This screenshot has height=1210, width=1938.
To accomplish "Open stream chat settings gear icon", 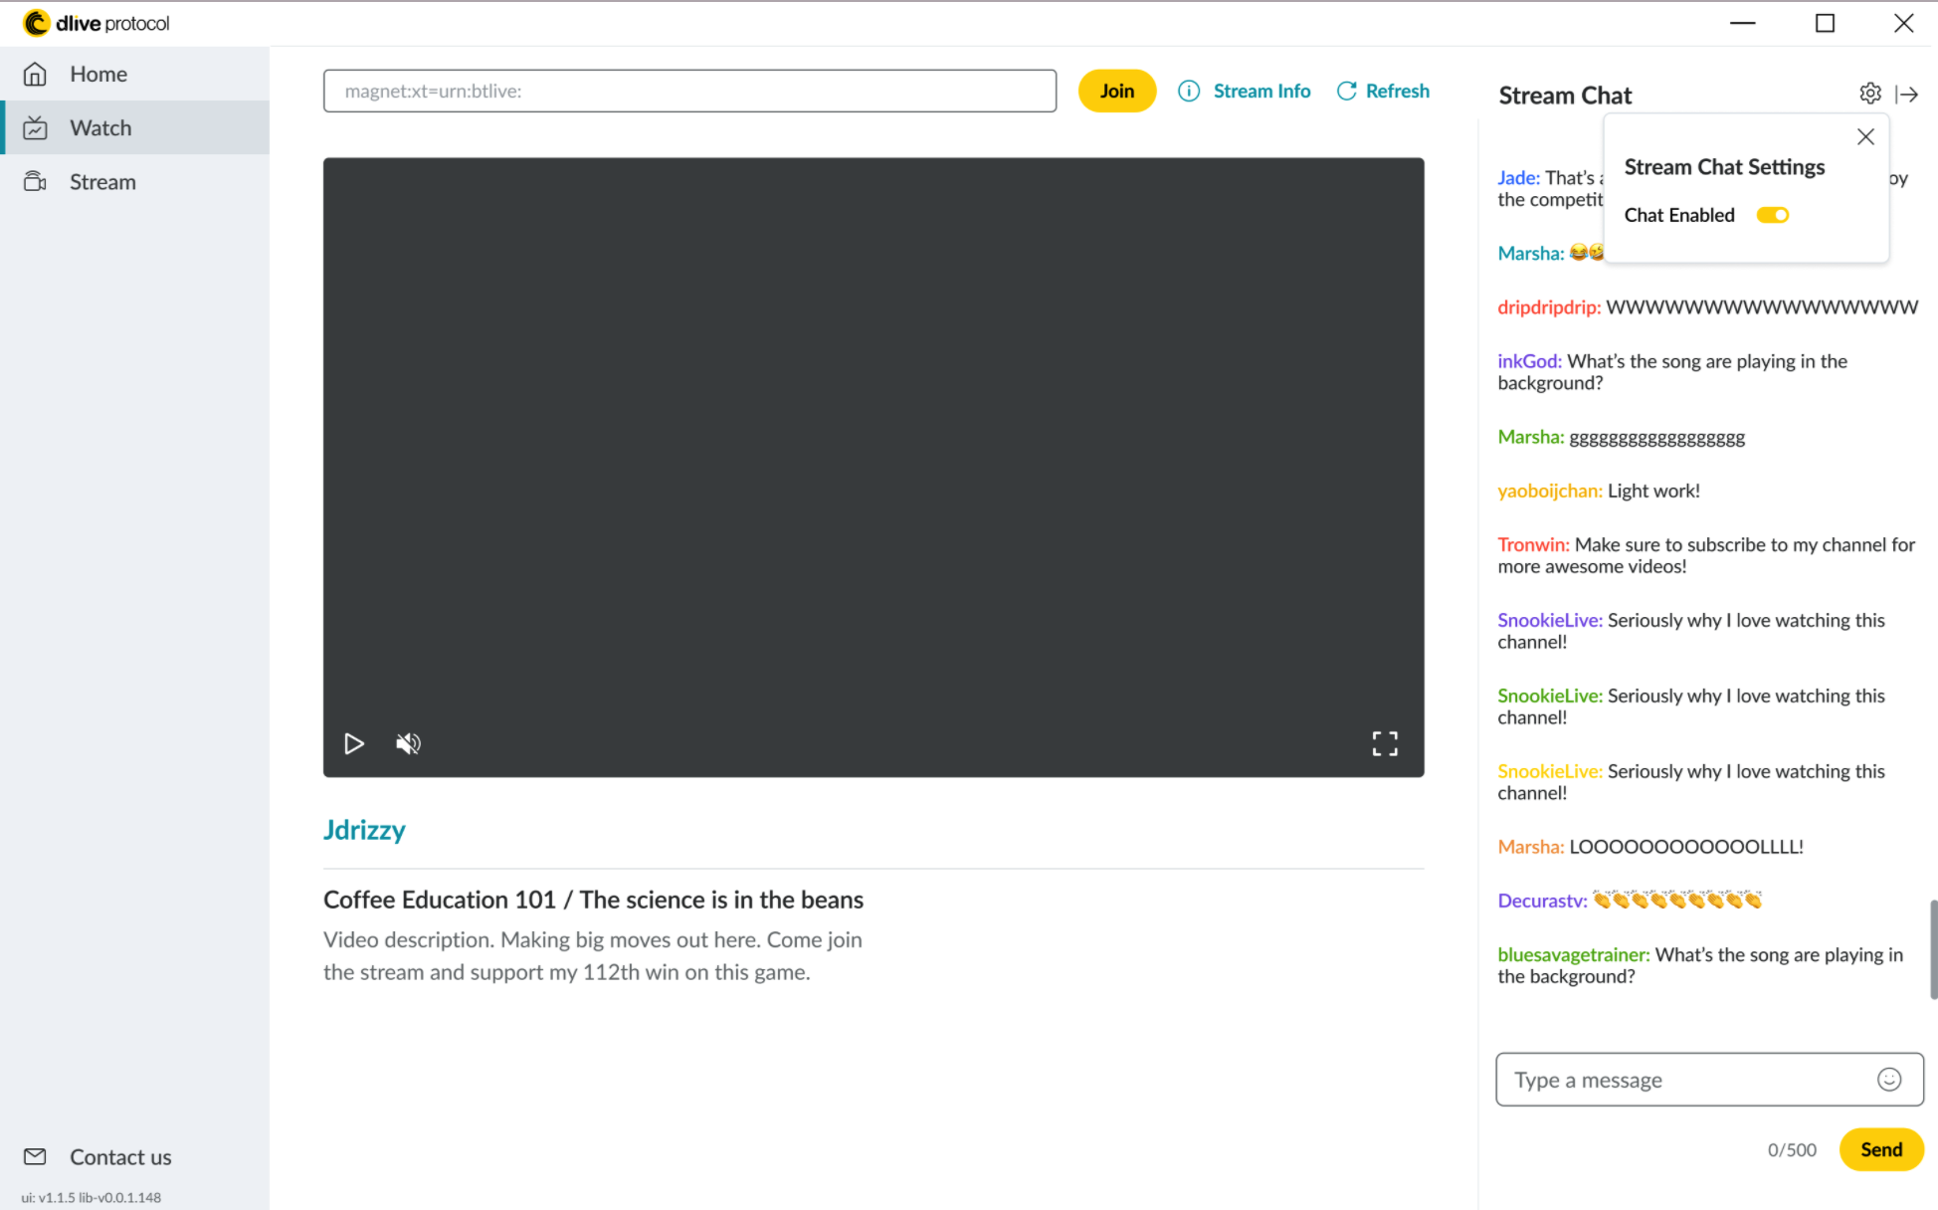I will click(1869, 94).
